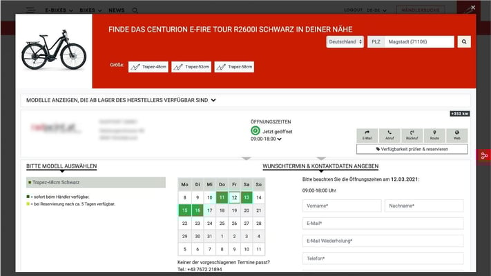Open the hamburger menu in the header

pos(30,10)
